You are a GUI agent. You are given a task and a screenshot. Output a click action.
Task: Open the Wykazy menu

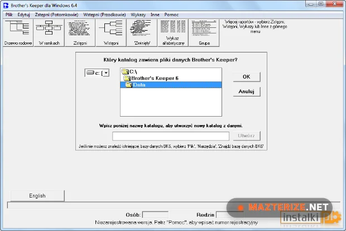click(x=138, y=15)
